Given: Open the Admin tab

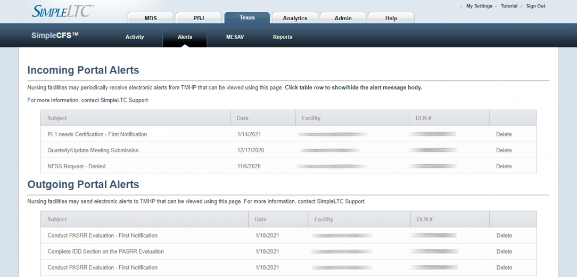Looking at the screenshot, I should pyautogui.click(x=343, y=18).
